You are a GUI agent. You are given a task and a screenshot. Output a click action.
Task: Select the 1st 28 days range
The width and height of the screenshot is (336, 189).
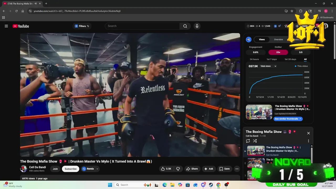(x=290, y=59)
